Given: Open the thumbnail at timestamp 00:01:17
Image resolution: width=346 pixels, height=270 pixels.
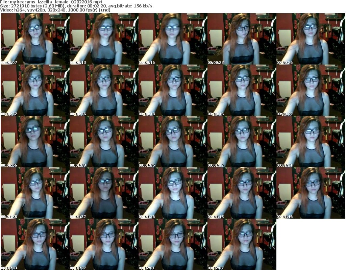Looking at the screenshot, I should tap(242, 142).
